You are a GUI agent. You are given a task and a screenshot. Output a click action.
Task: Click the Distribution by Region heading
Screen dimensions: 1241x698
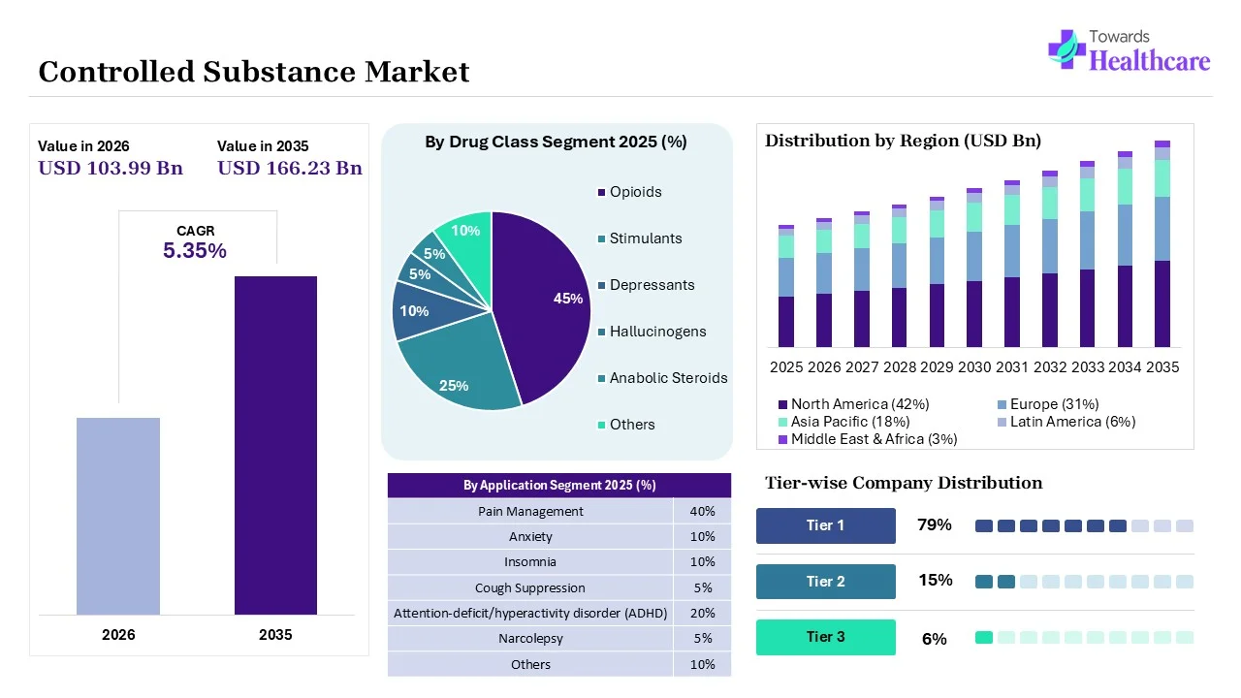(x=903, y=141)
